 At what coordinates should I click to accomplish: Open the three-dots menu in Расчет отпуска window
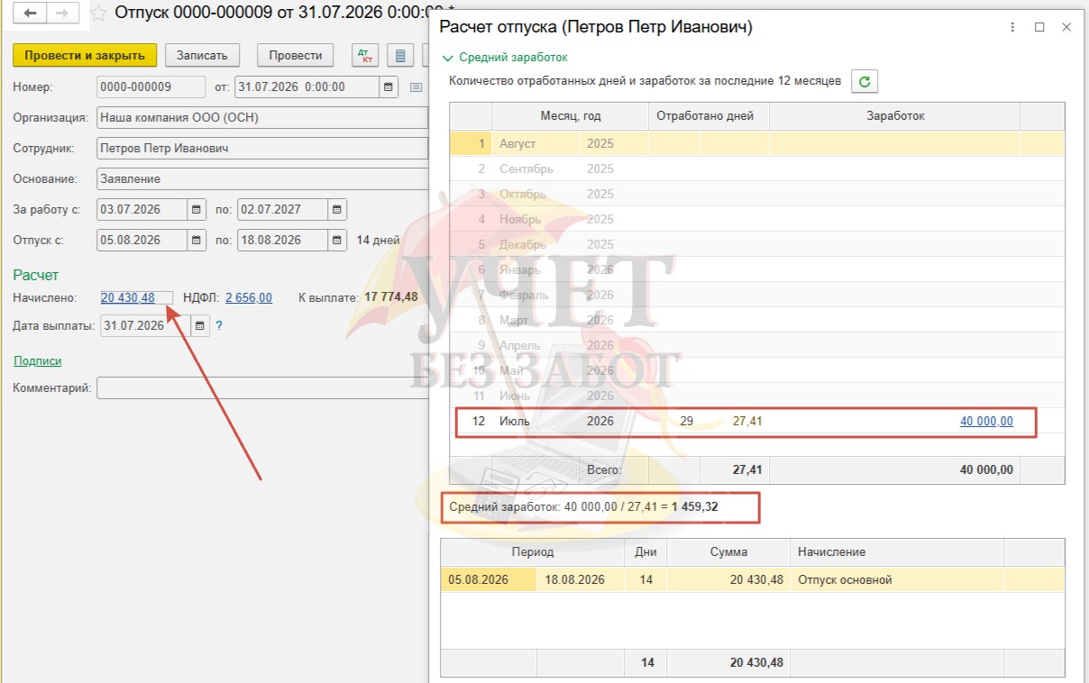point(1011,28)
